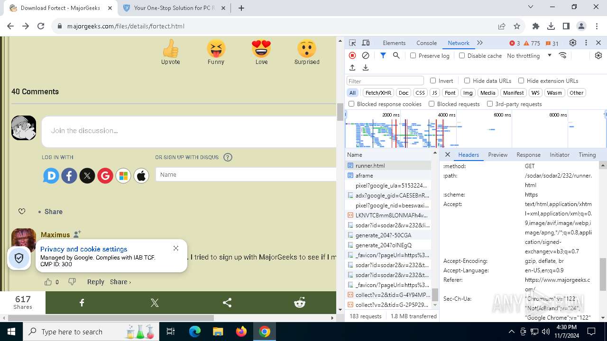Open Chrome tab search dropdown arrow
Image resolution: width=607 pixels, height=341 pixels.
(x=531, y=7)
